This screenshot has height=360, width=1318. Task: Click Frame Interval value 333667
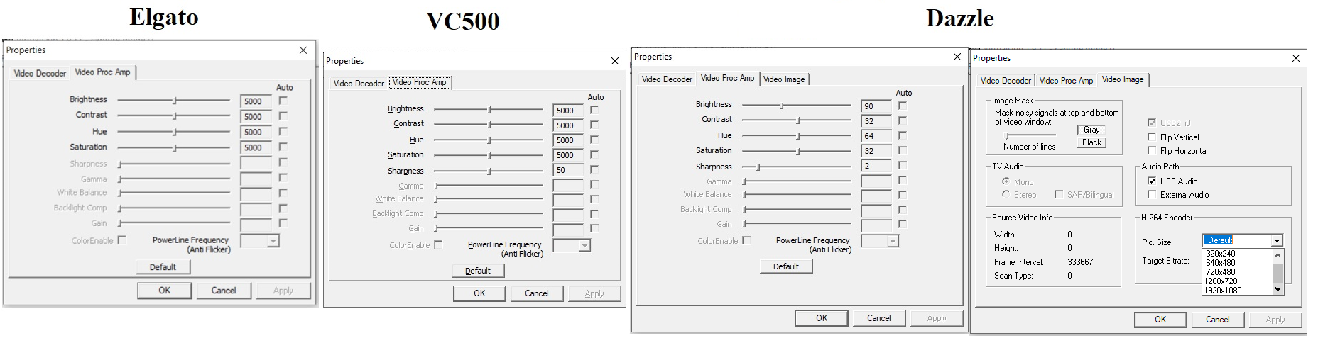pos(1080,262)
